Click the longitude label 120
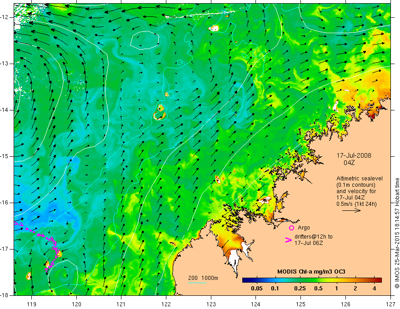This screenshot has width=400, height=309. (x=76, y=304)
